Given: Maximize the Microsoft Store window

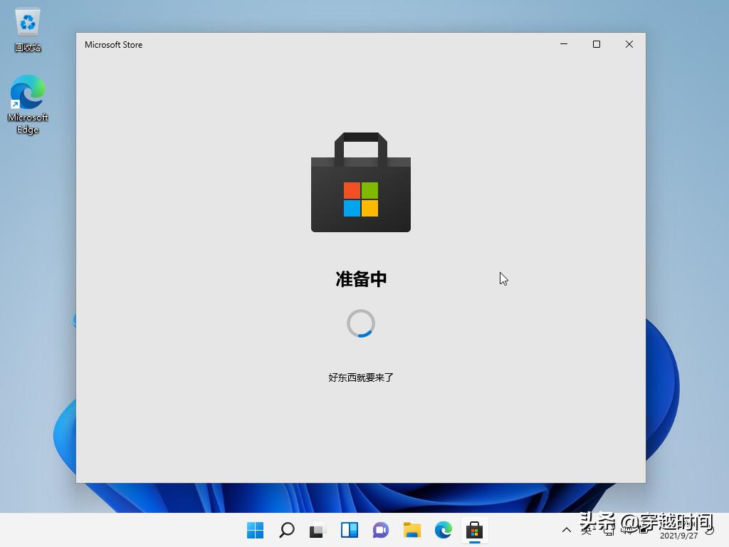Looking at the screenshot, I should pyautogui.click(x=597, y=44).
